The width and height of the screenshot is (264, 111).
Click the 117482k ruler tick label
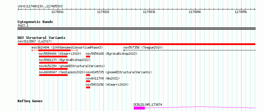click(104, 12)
